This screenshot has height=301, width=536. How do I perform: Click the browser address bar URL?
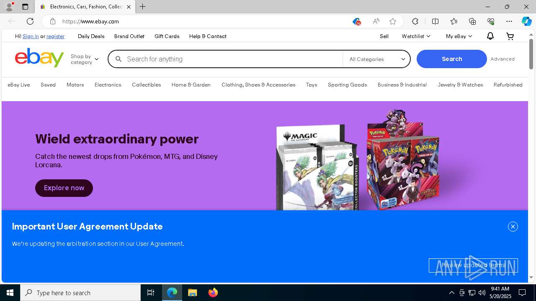pos(91,21)
